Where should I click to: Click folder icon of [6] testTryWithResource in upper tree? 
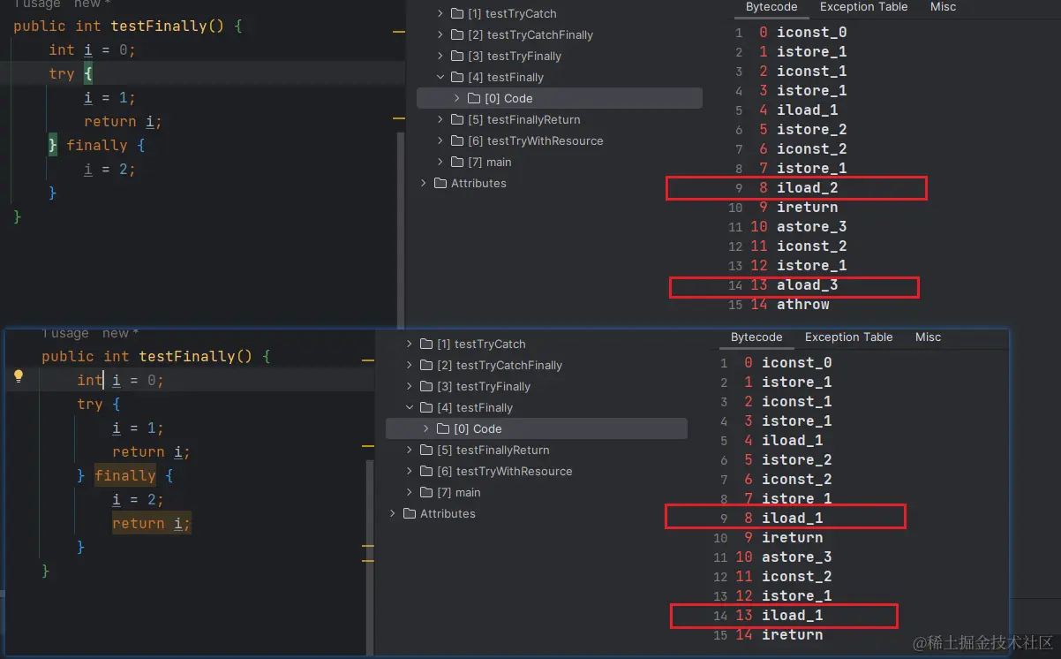tap(457, 141)
